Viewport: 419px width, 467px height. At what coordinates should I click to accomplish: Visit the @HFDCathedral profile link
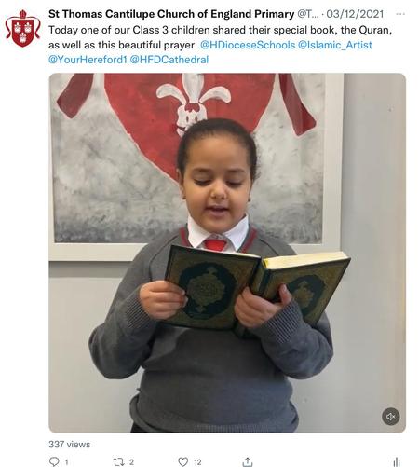click(169, 60)
